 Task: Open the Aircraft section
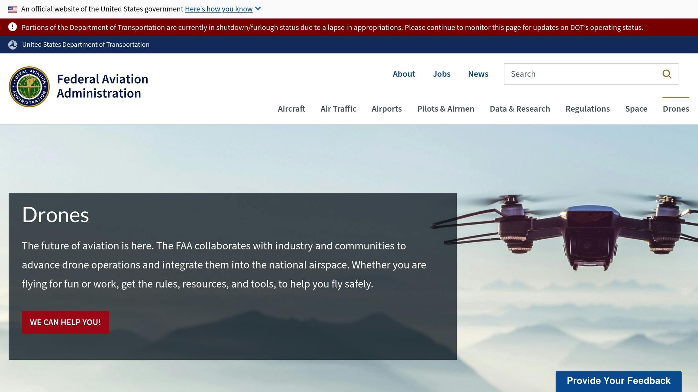click(291, 109)
